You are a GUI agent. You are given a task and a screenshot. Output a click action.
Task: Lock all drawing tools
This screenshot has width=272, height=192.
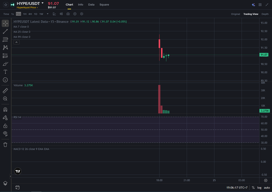pyautogui.click(x=5, y=126)
